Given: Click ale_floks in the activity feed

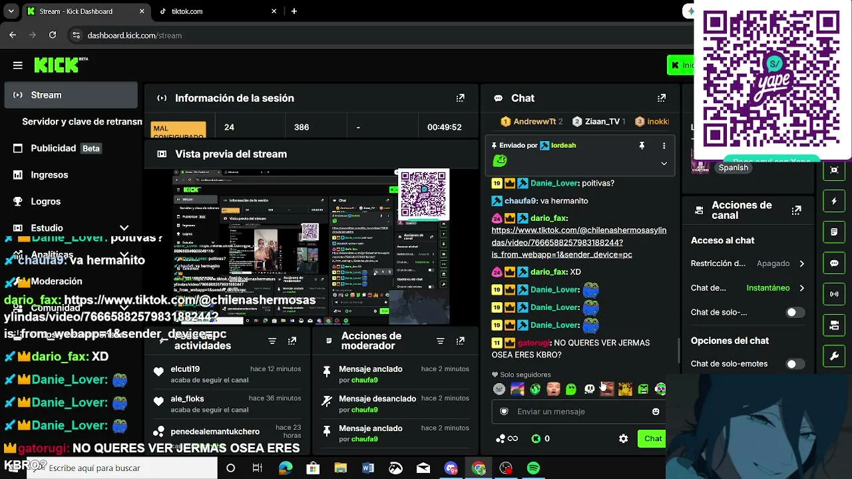Looking at the screenshot, I should pyautogui.click(x=187, y=399).
